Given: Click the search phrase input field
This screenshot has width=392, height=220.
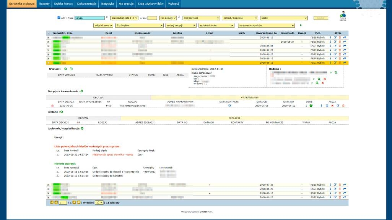Looking at the screenshot, I should coord(89,18).
